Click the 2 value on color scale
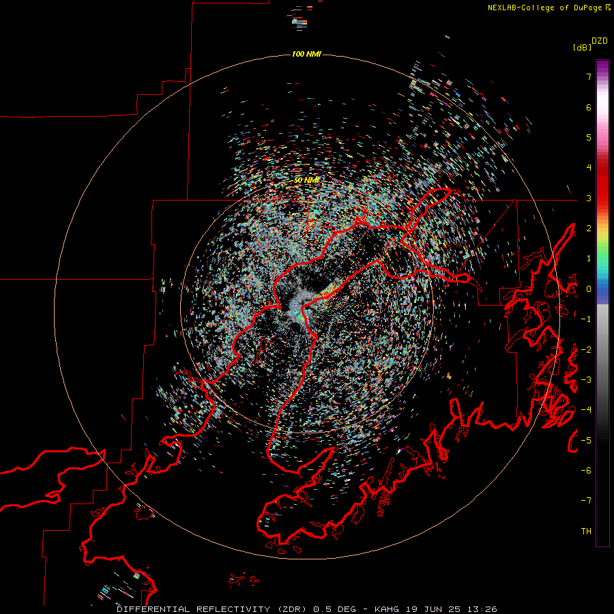The height and width of the screenshot is (614, 614). [x=589, y=229]
